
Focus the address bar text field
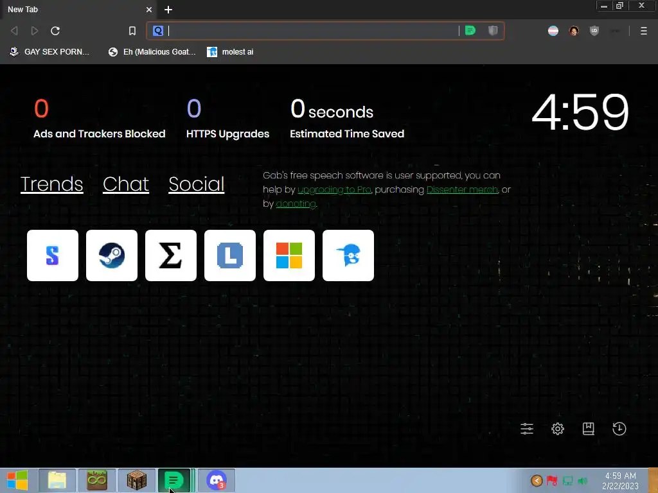[x=313, y=31]
